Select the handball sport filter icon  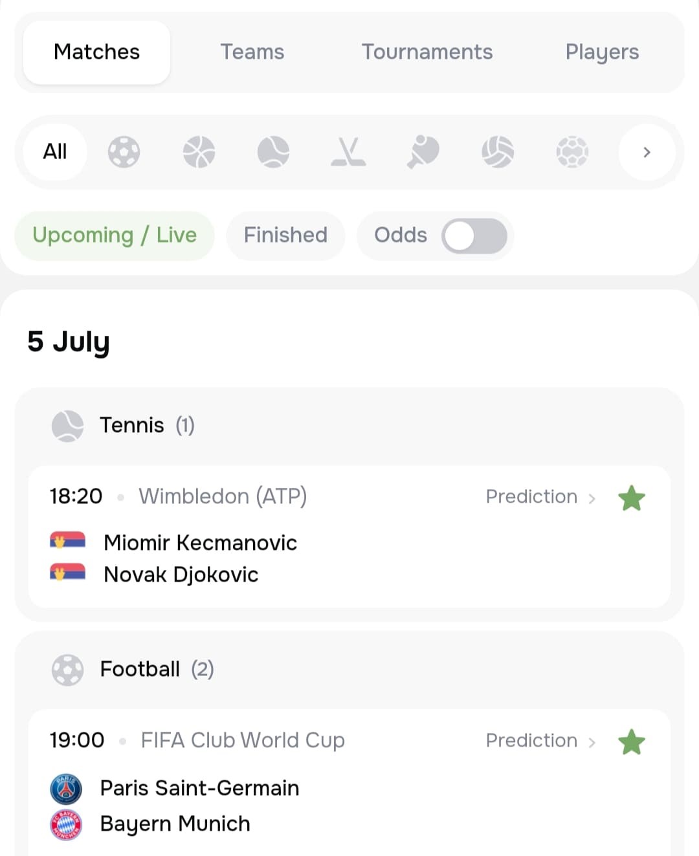pyautogui.click(x=572, y=152)
